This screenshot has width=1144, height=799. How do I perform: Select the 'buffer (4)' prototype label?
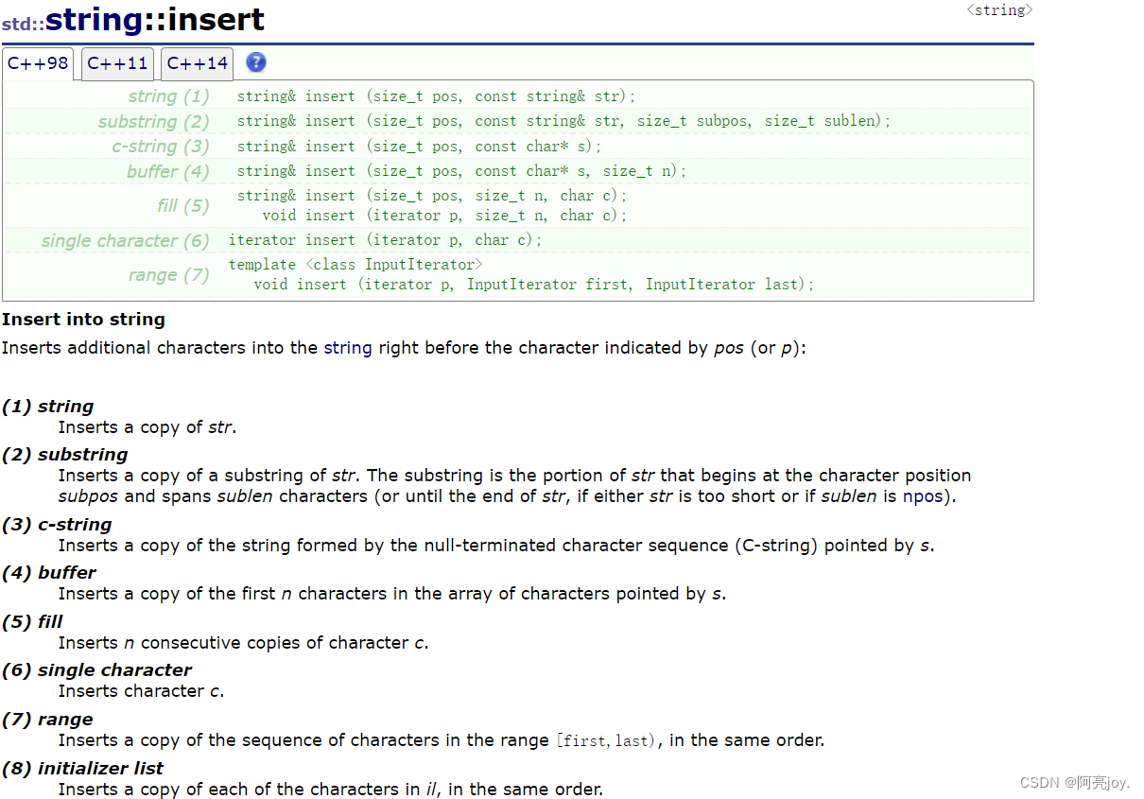pyautogui.click(x=167, y=172)
